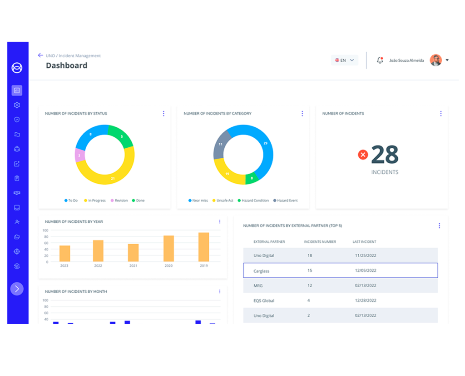This screenshot has height=376, width=465.
Task: Open the notifications bell
Action: [380, 60]
